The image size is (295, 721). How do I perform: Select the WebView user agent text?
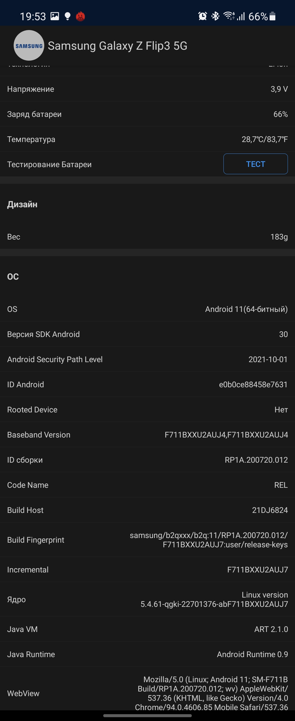tap(212, 693)
